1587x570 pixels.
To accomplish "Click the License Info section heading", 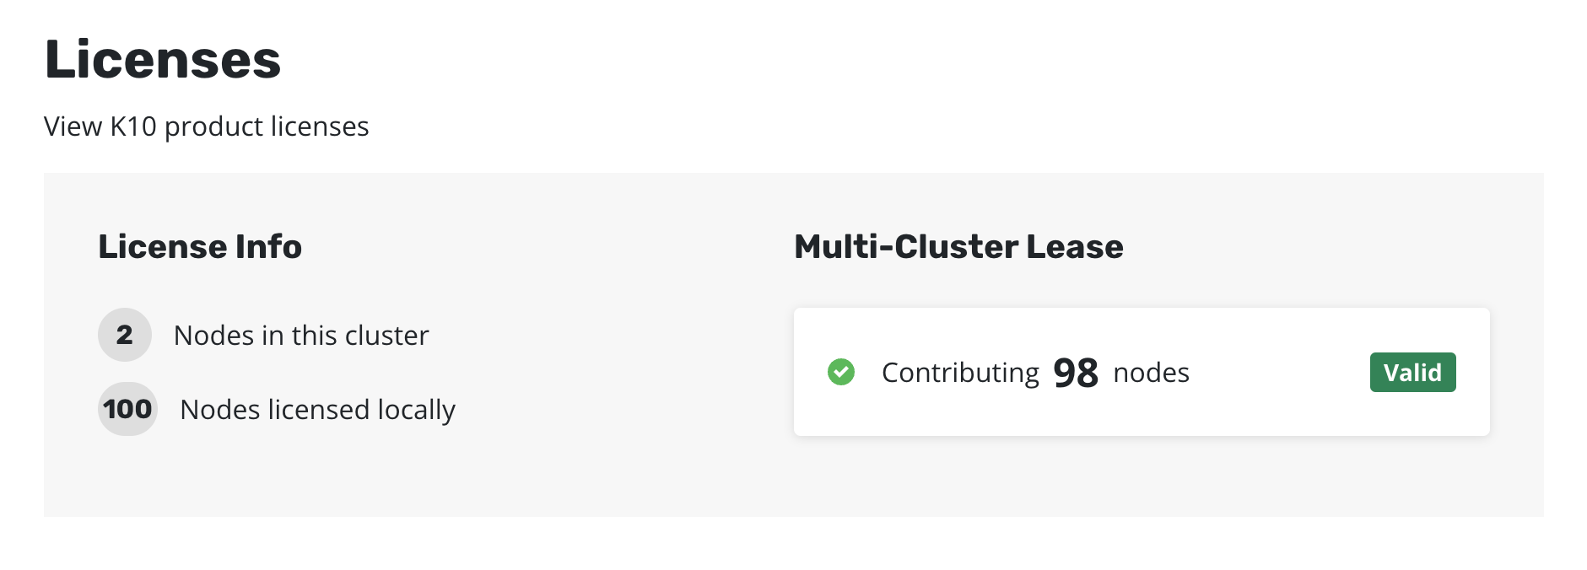I will pos(200,246).
